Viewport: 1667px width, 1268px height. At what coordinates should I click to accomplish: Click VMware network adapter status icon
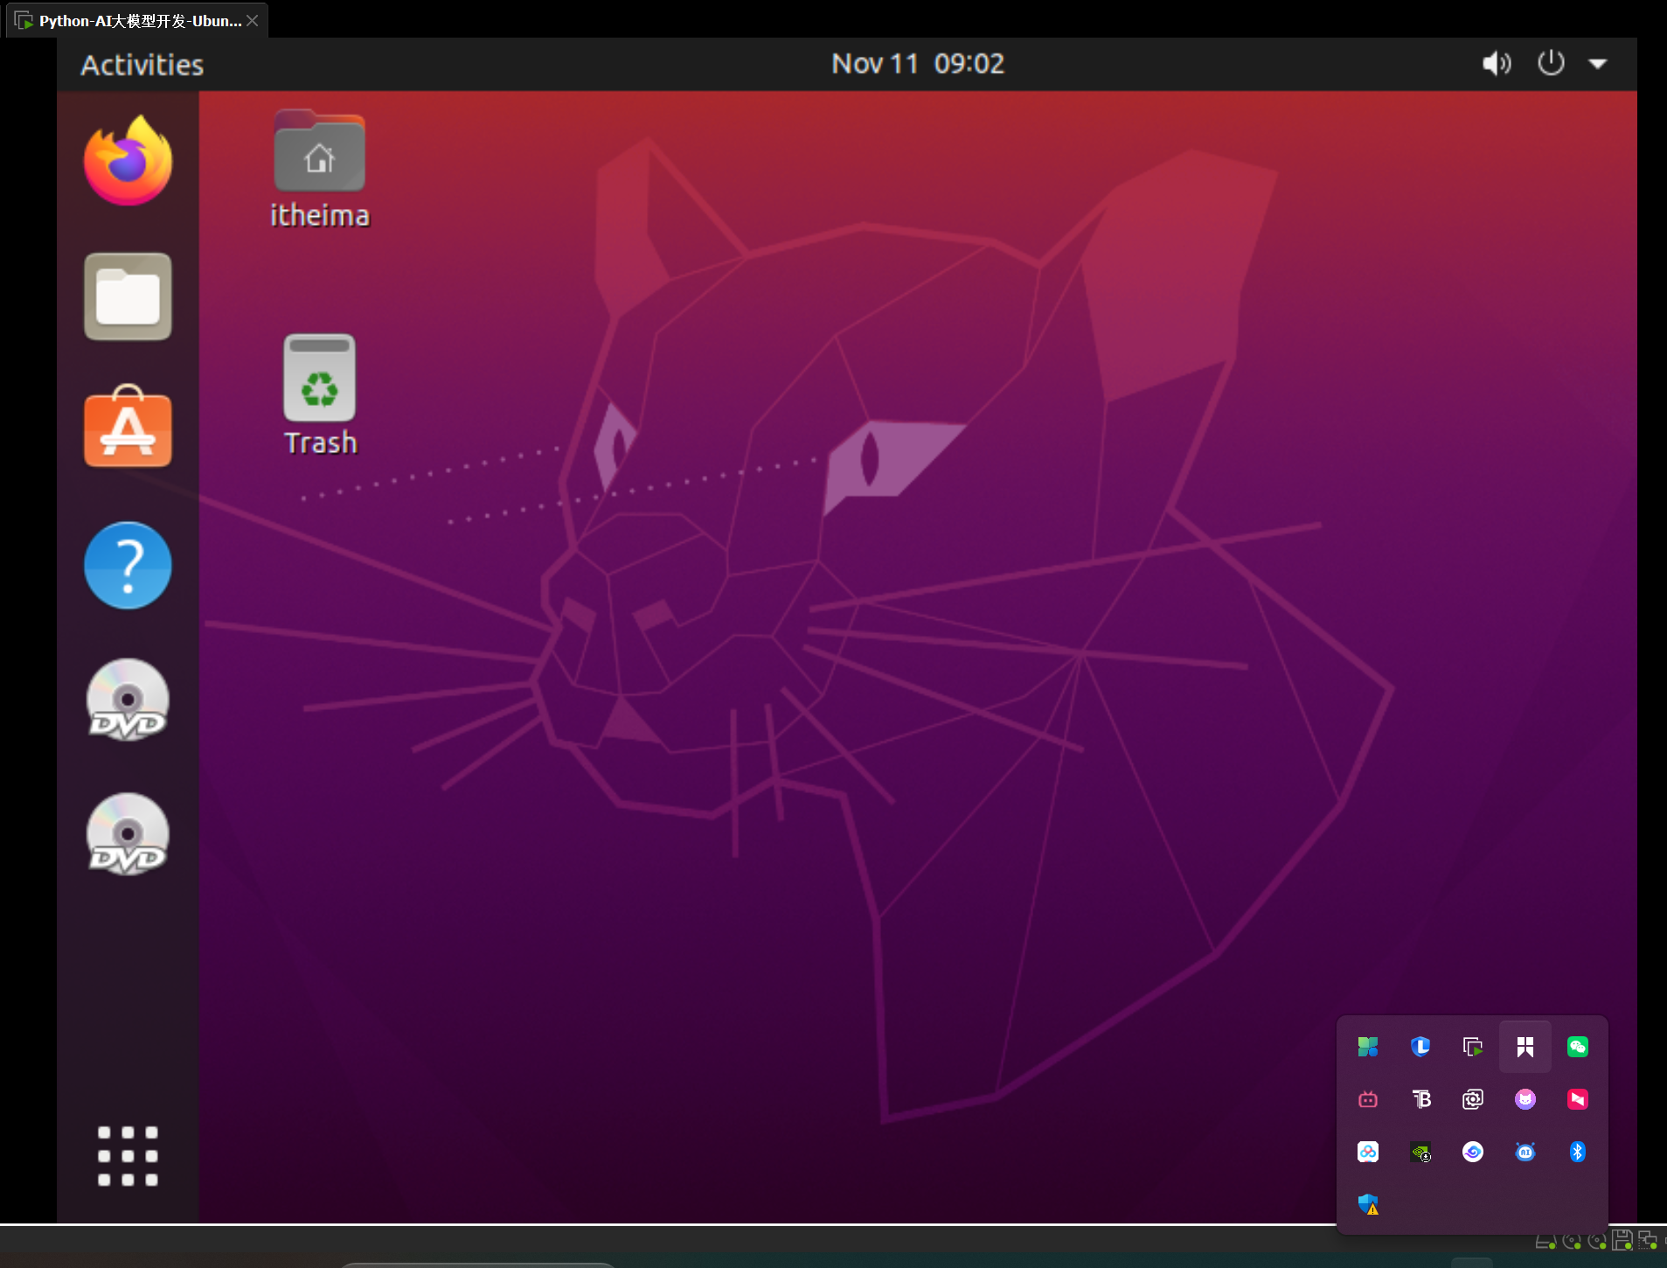tap(1648, 1240)
